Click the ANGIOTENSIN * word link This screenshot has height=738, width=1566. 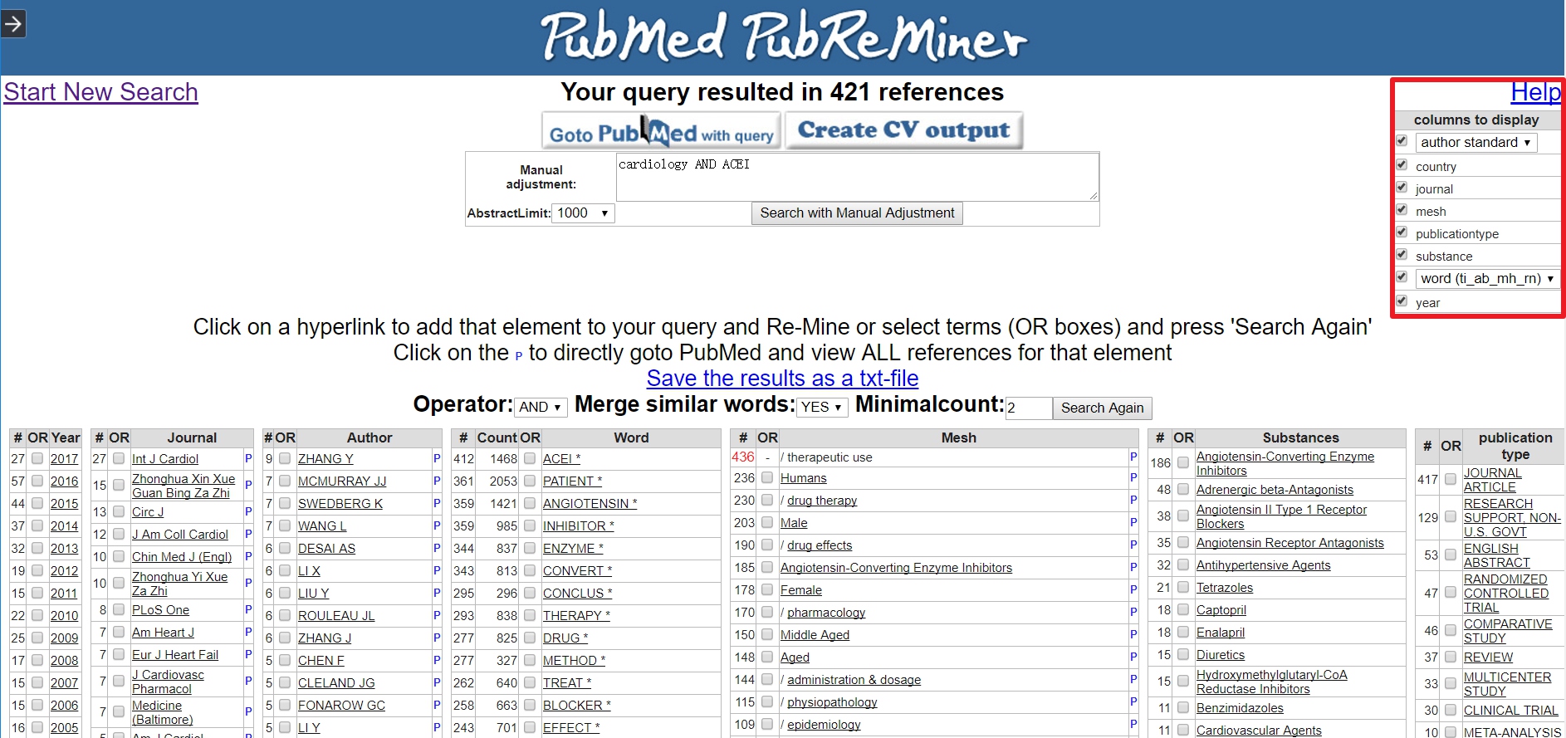(590, 504)
